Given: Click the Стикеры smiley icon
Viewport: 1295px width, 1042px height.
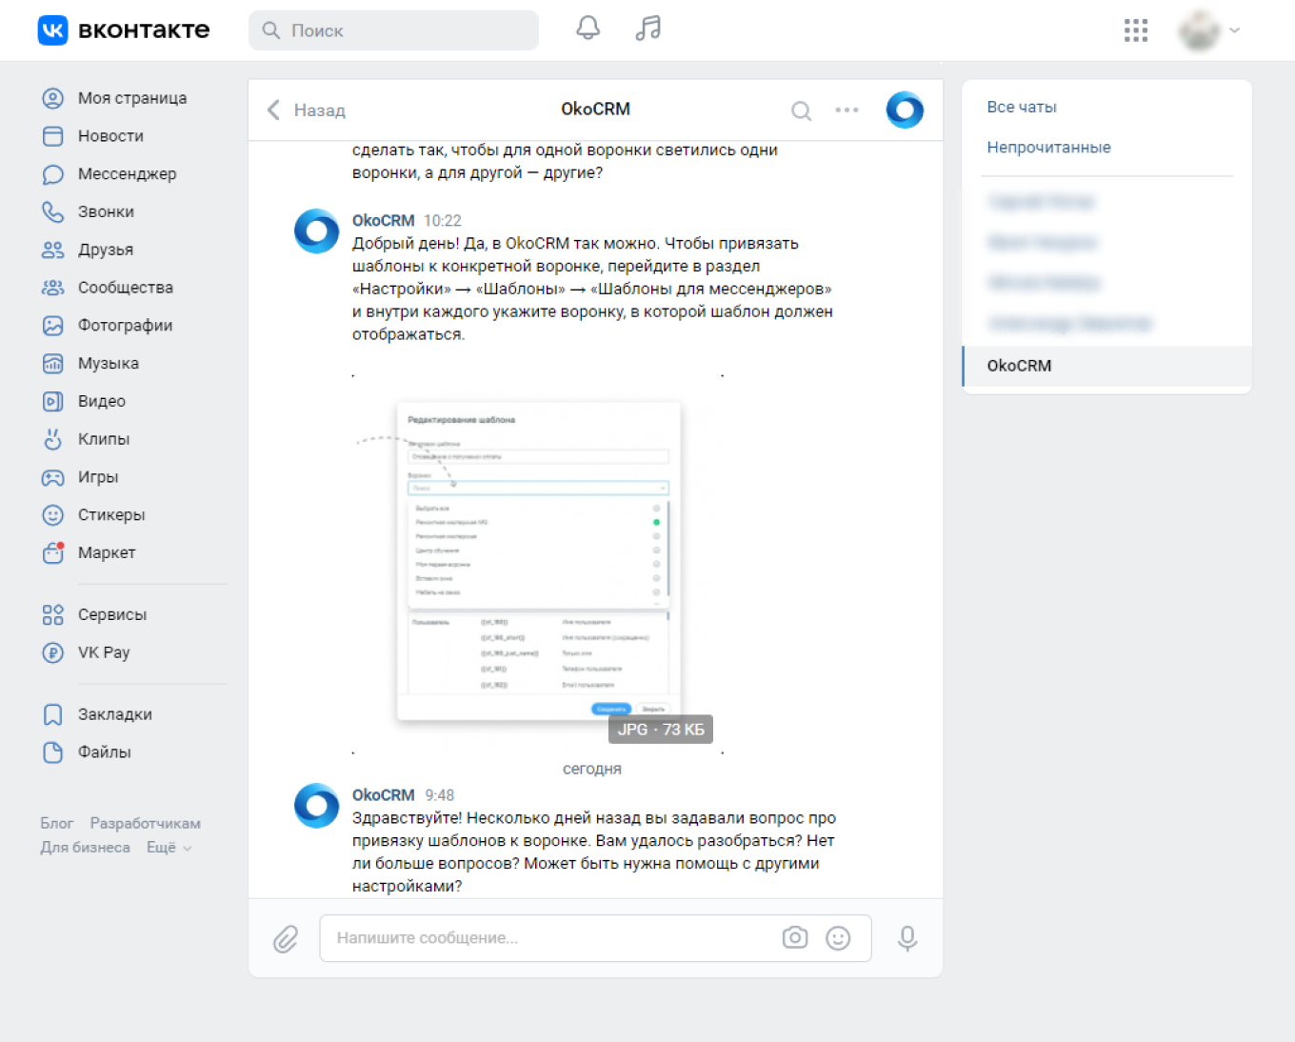Looking at the screenshot, I should point(53,515).
